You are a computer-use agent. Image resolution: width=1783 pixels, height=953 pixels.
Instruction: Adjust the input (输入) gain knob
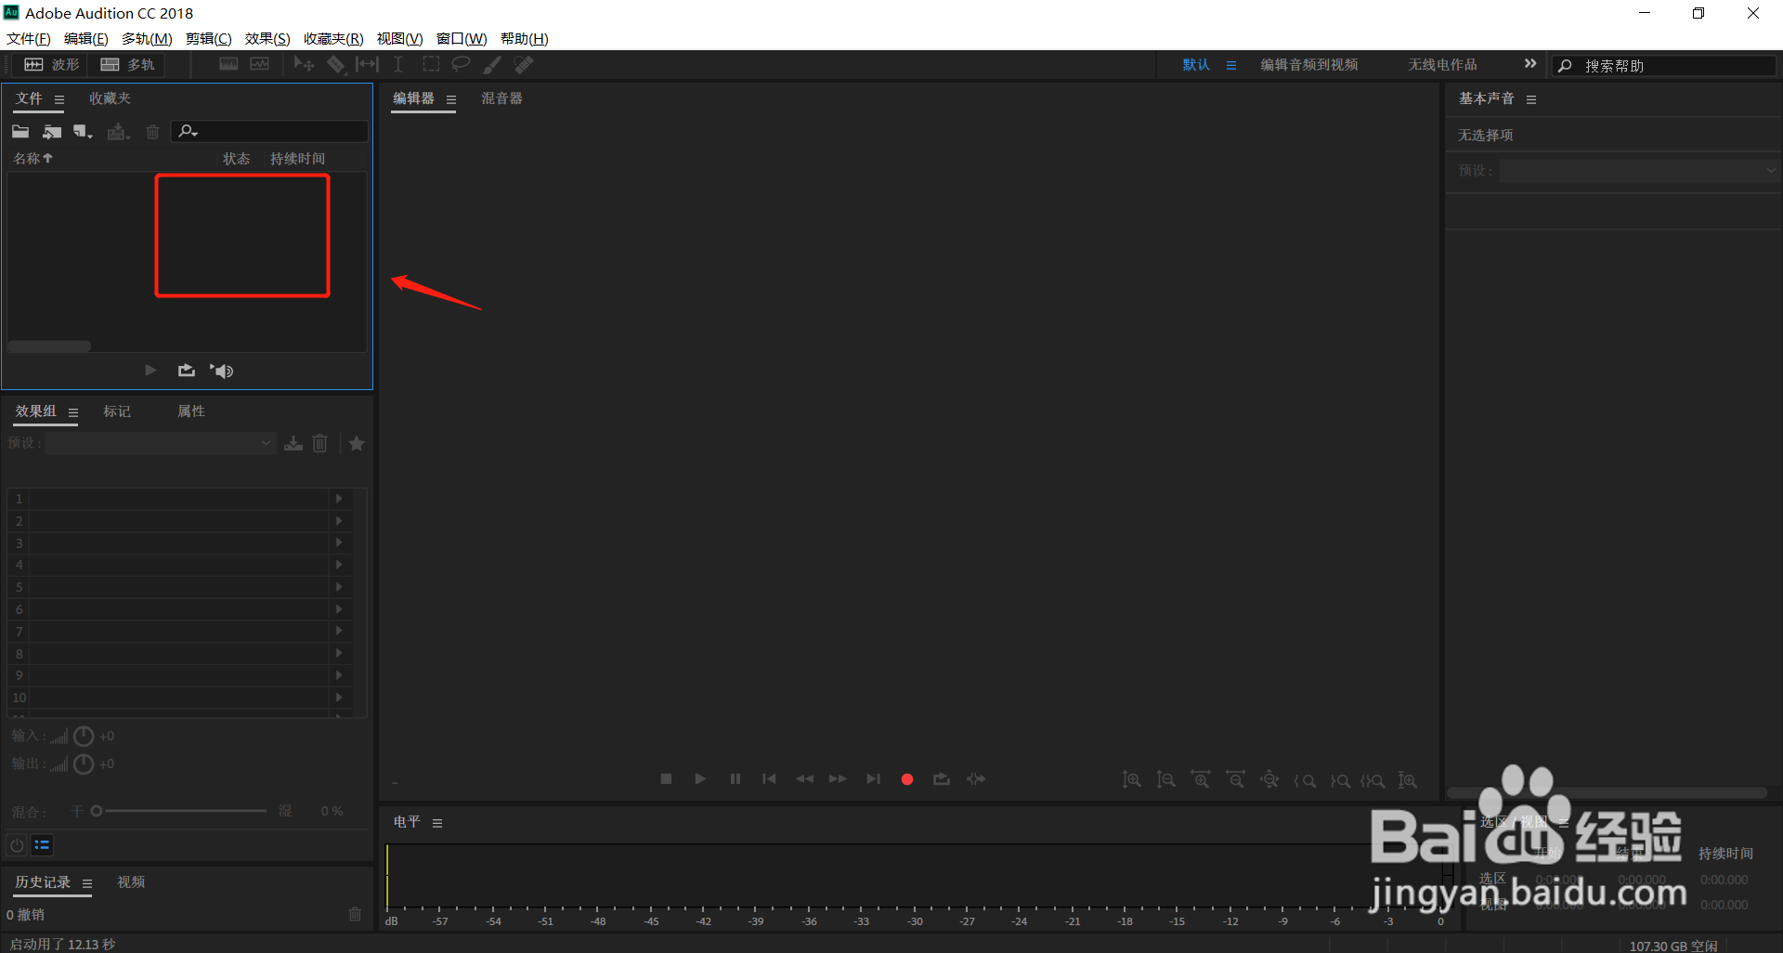[84, 737]
